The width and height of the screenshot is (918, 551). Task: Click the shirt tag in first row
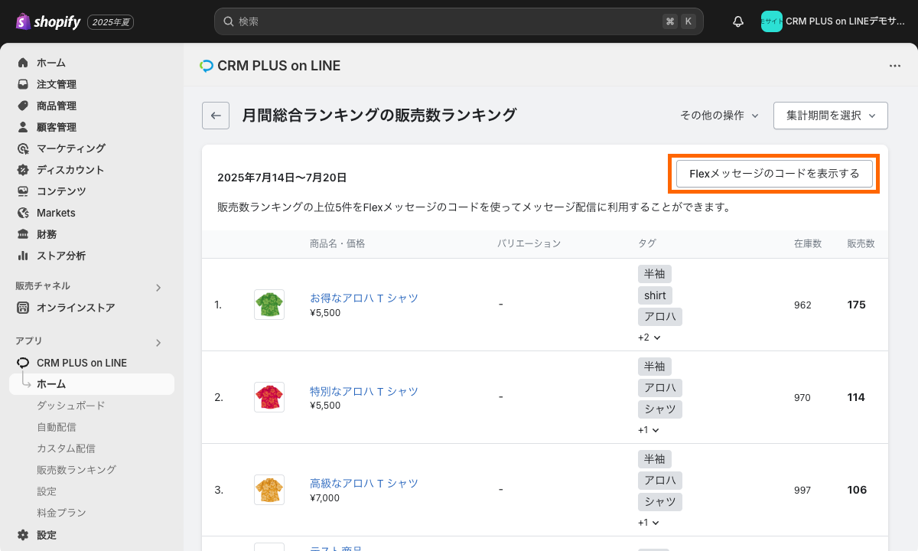click(x=655, y=295)
